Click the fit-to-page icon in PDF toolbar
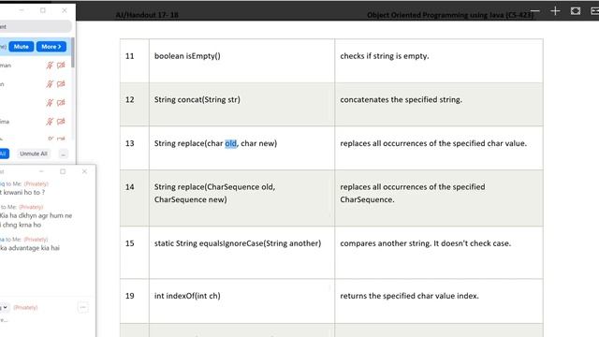The height and width of the screenshot is (337, 599). point(576,10)
